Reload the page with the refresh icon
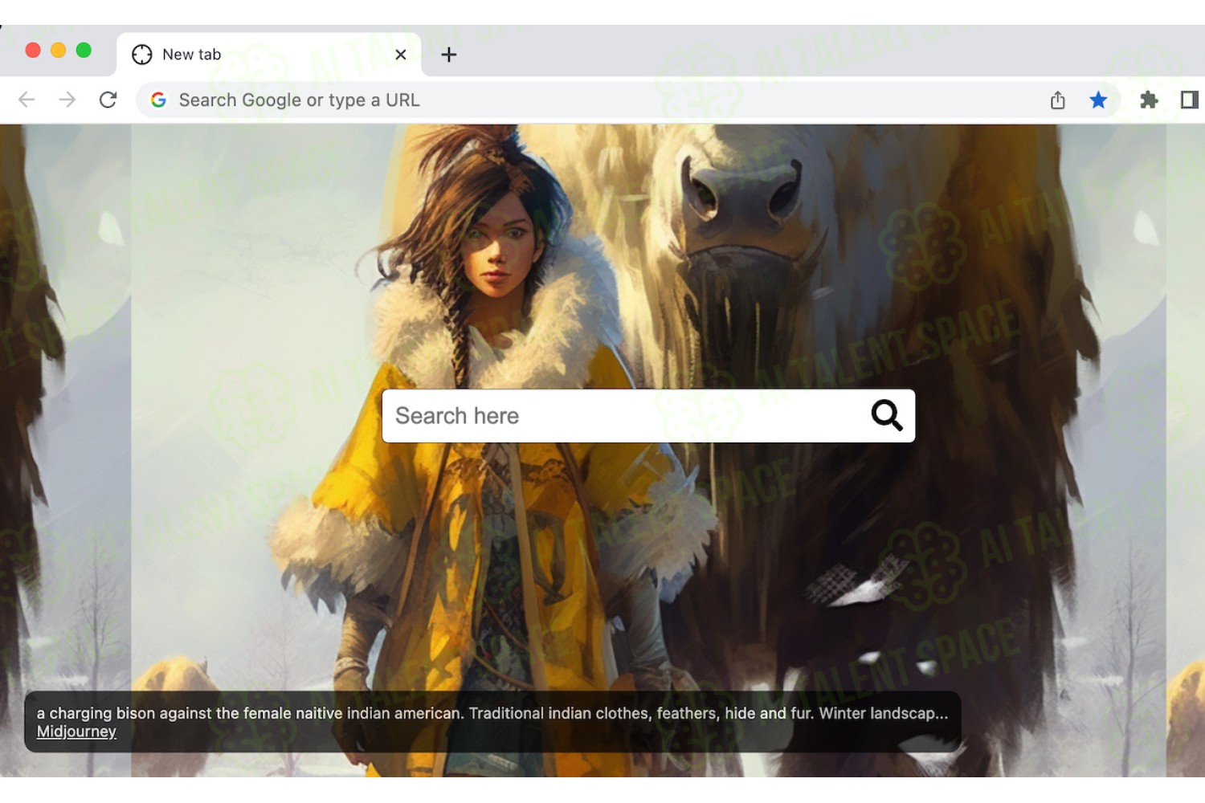Screen dimensions: 1205x803 click(x=108, y=100)
